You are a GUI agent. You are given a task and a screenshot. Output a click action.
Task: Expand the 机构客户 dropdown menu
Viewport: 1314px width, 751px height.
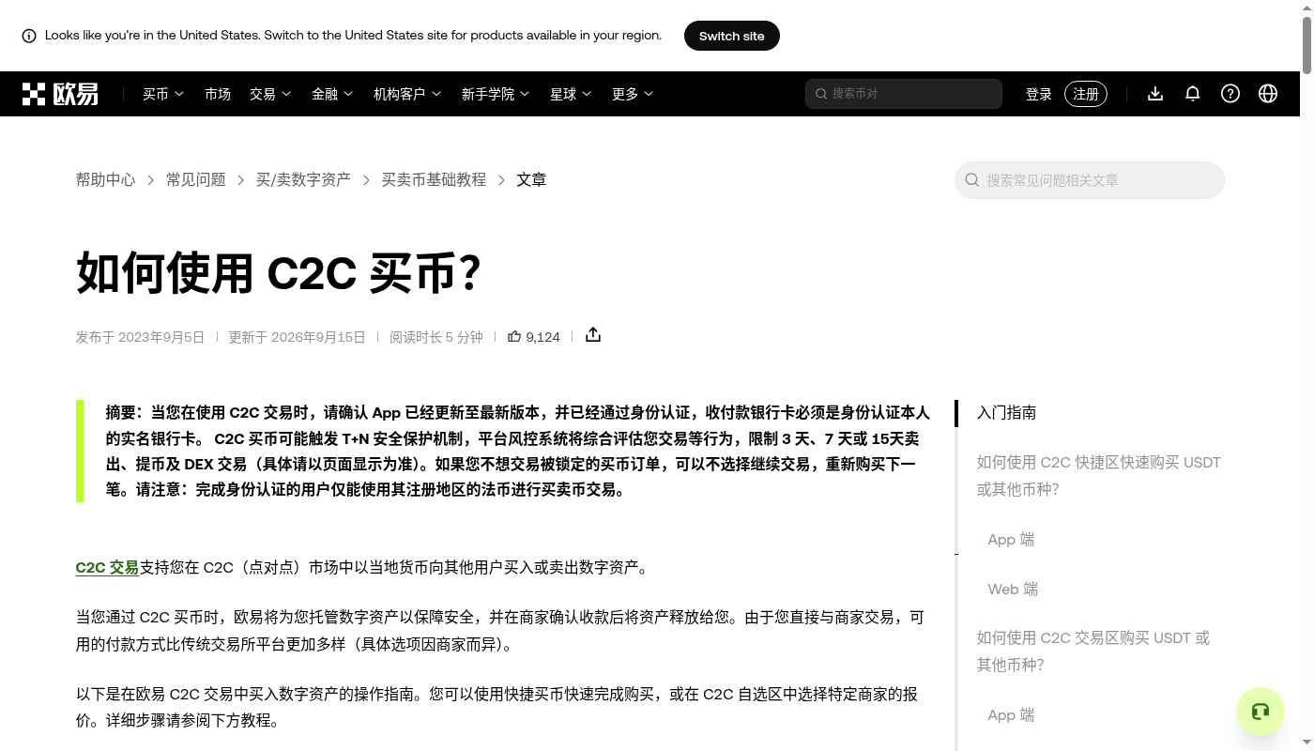tap(407, 94)
